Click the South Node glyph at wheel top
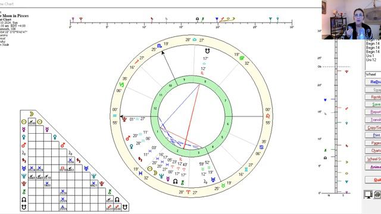 tap(207, 51)
